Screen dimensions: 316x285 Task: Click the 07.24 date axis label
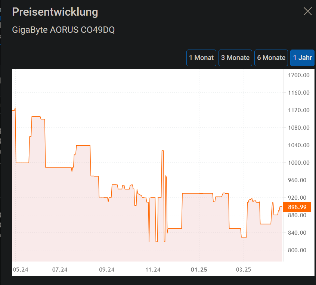pyautogui.click(x=60, y=270)
